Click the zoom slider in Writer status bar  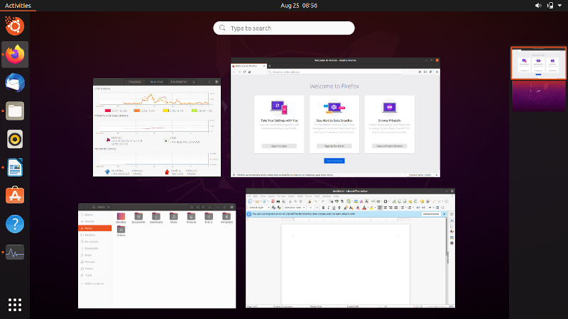click(437, 306)
